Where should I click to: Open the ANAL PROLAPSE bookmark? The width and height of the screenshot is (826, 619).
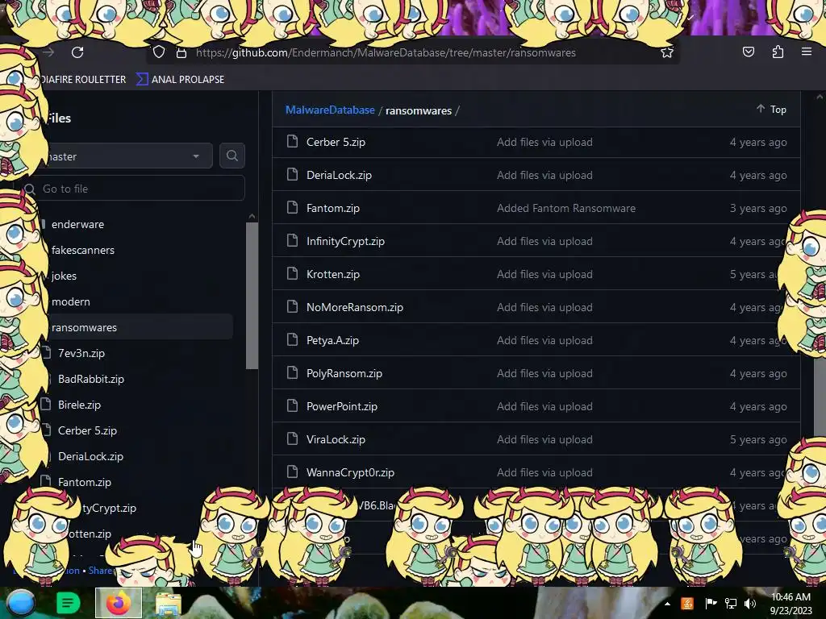tap(181, 80)
